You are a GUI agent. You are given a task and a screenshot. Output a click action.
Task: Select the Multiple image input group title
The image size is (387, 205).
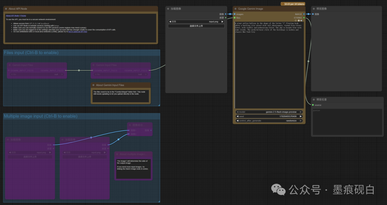pyautogui.click(x=40, y=116)
